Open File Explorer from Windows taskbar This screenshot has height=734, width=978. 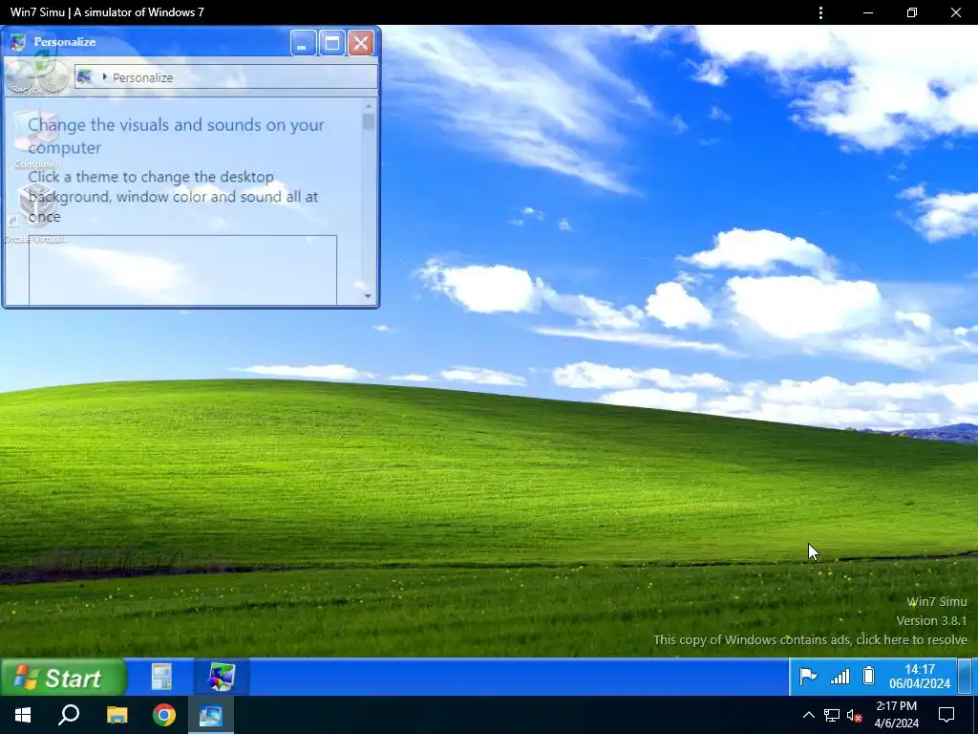pos(117,715)
